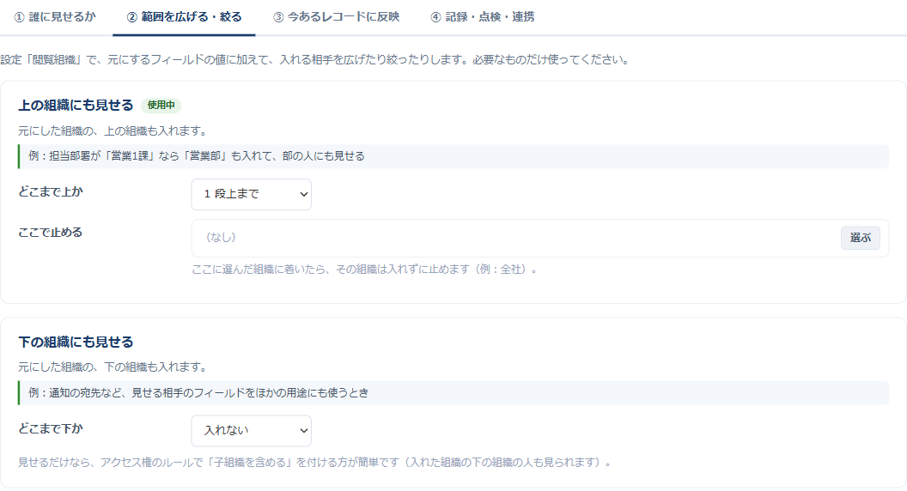Click the hint mentioning 子組織を含める
Screen dimensions: 907x491
314,463
